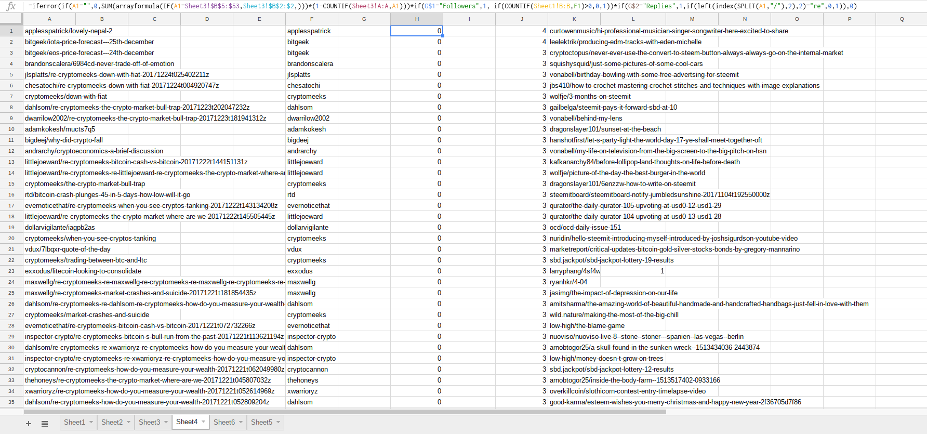Click cell 'ocd/ocd-daily-issue-151'
927x434 pixels.
[585, 227]
